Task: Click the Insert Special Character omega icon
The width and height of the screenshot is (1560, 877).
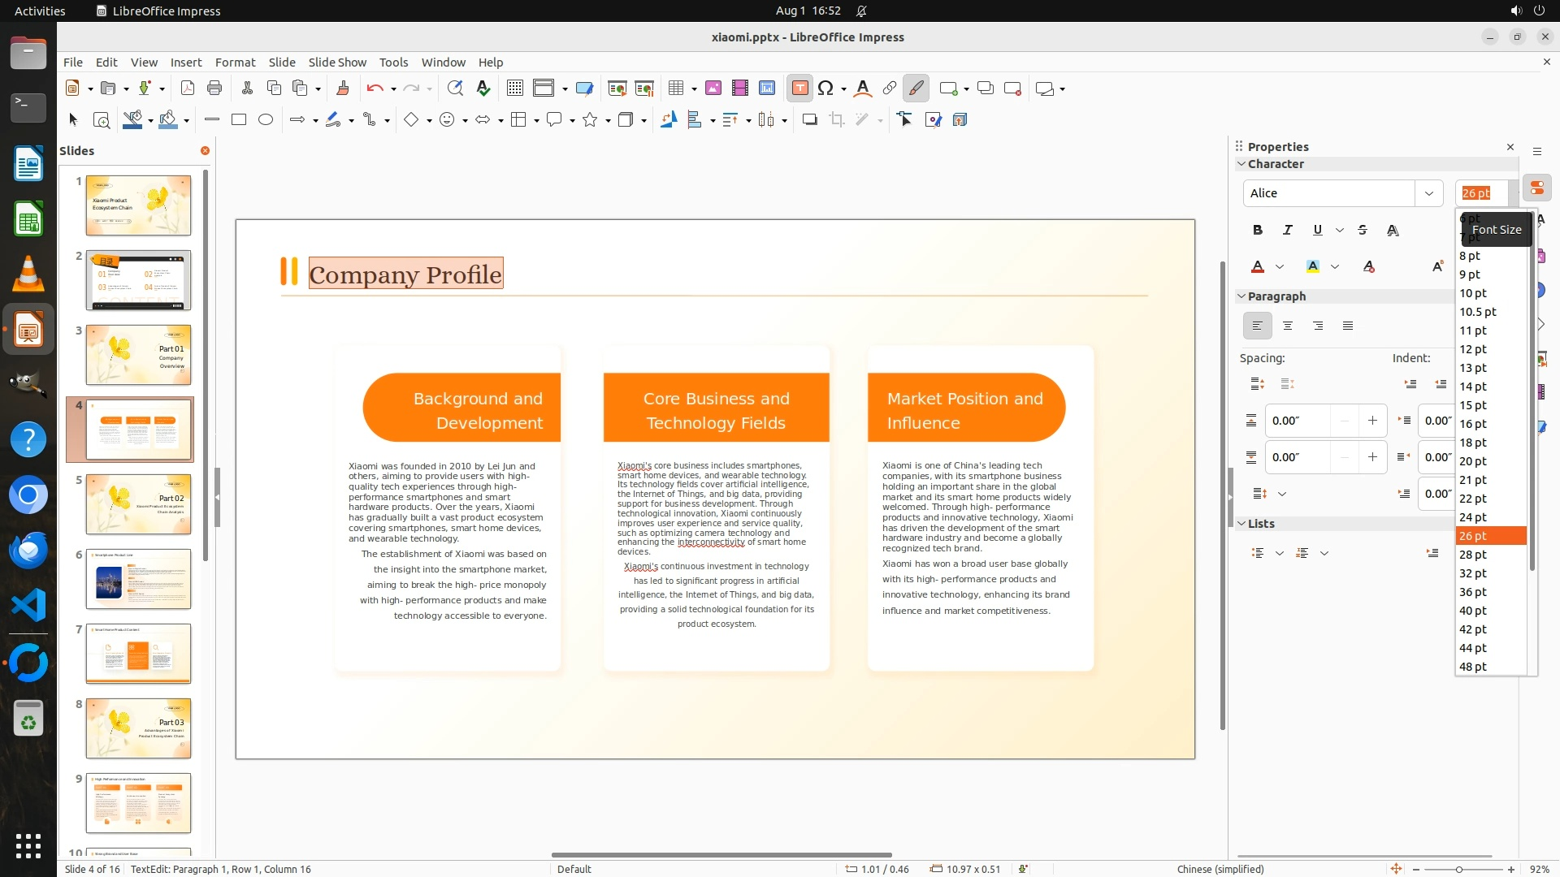Action: (x=825, y=89)
